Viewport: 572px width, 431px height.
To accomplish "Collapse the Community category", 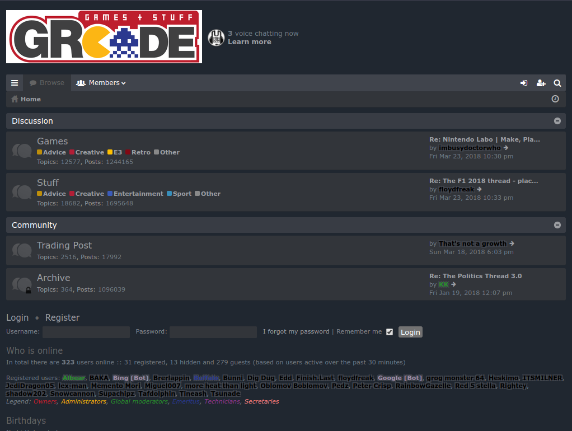I will pos(557,225).
